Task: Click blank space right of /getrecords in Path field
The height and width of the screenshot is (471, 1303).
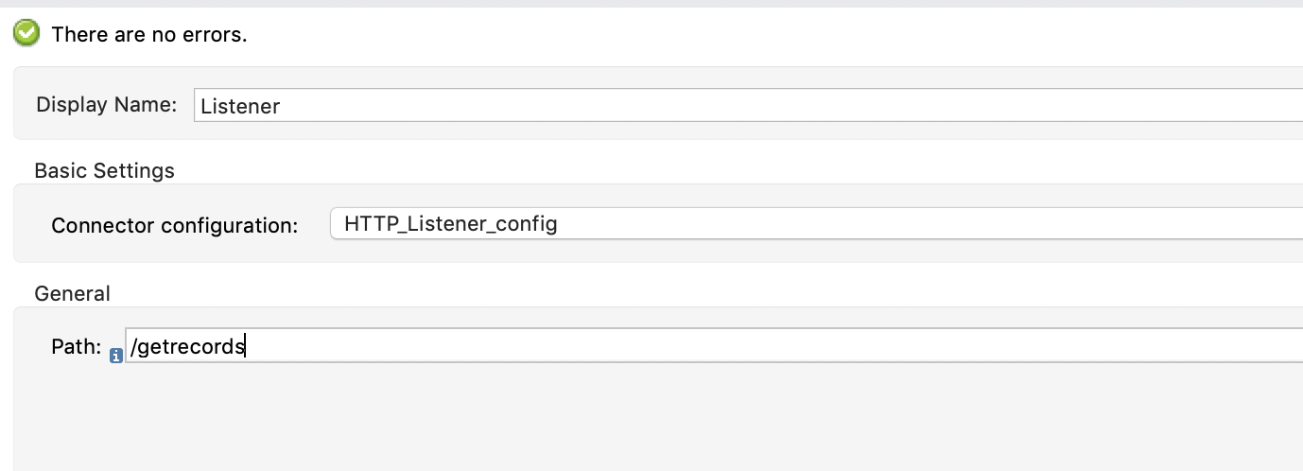Action: [756, 347]
